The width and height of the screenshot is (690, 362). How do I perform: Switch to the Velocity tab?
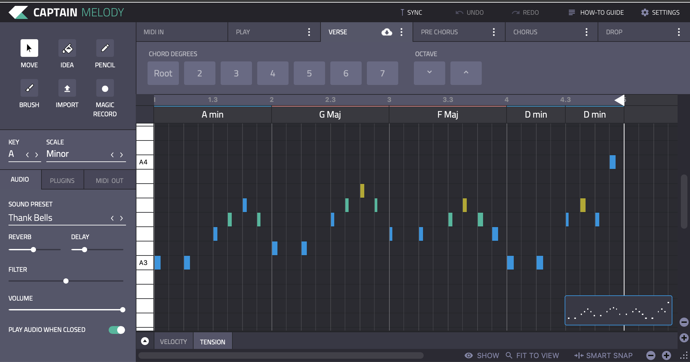(x=174, y=341)
